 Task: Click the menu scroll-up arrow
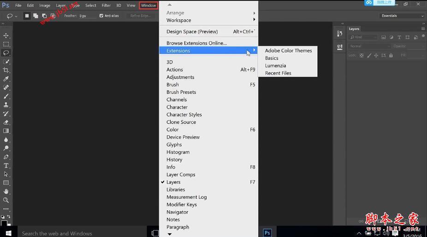coord(170,5)
